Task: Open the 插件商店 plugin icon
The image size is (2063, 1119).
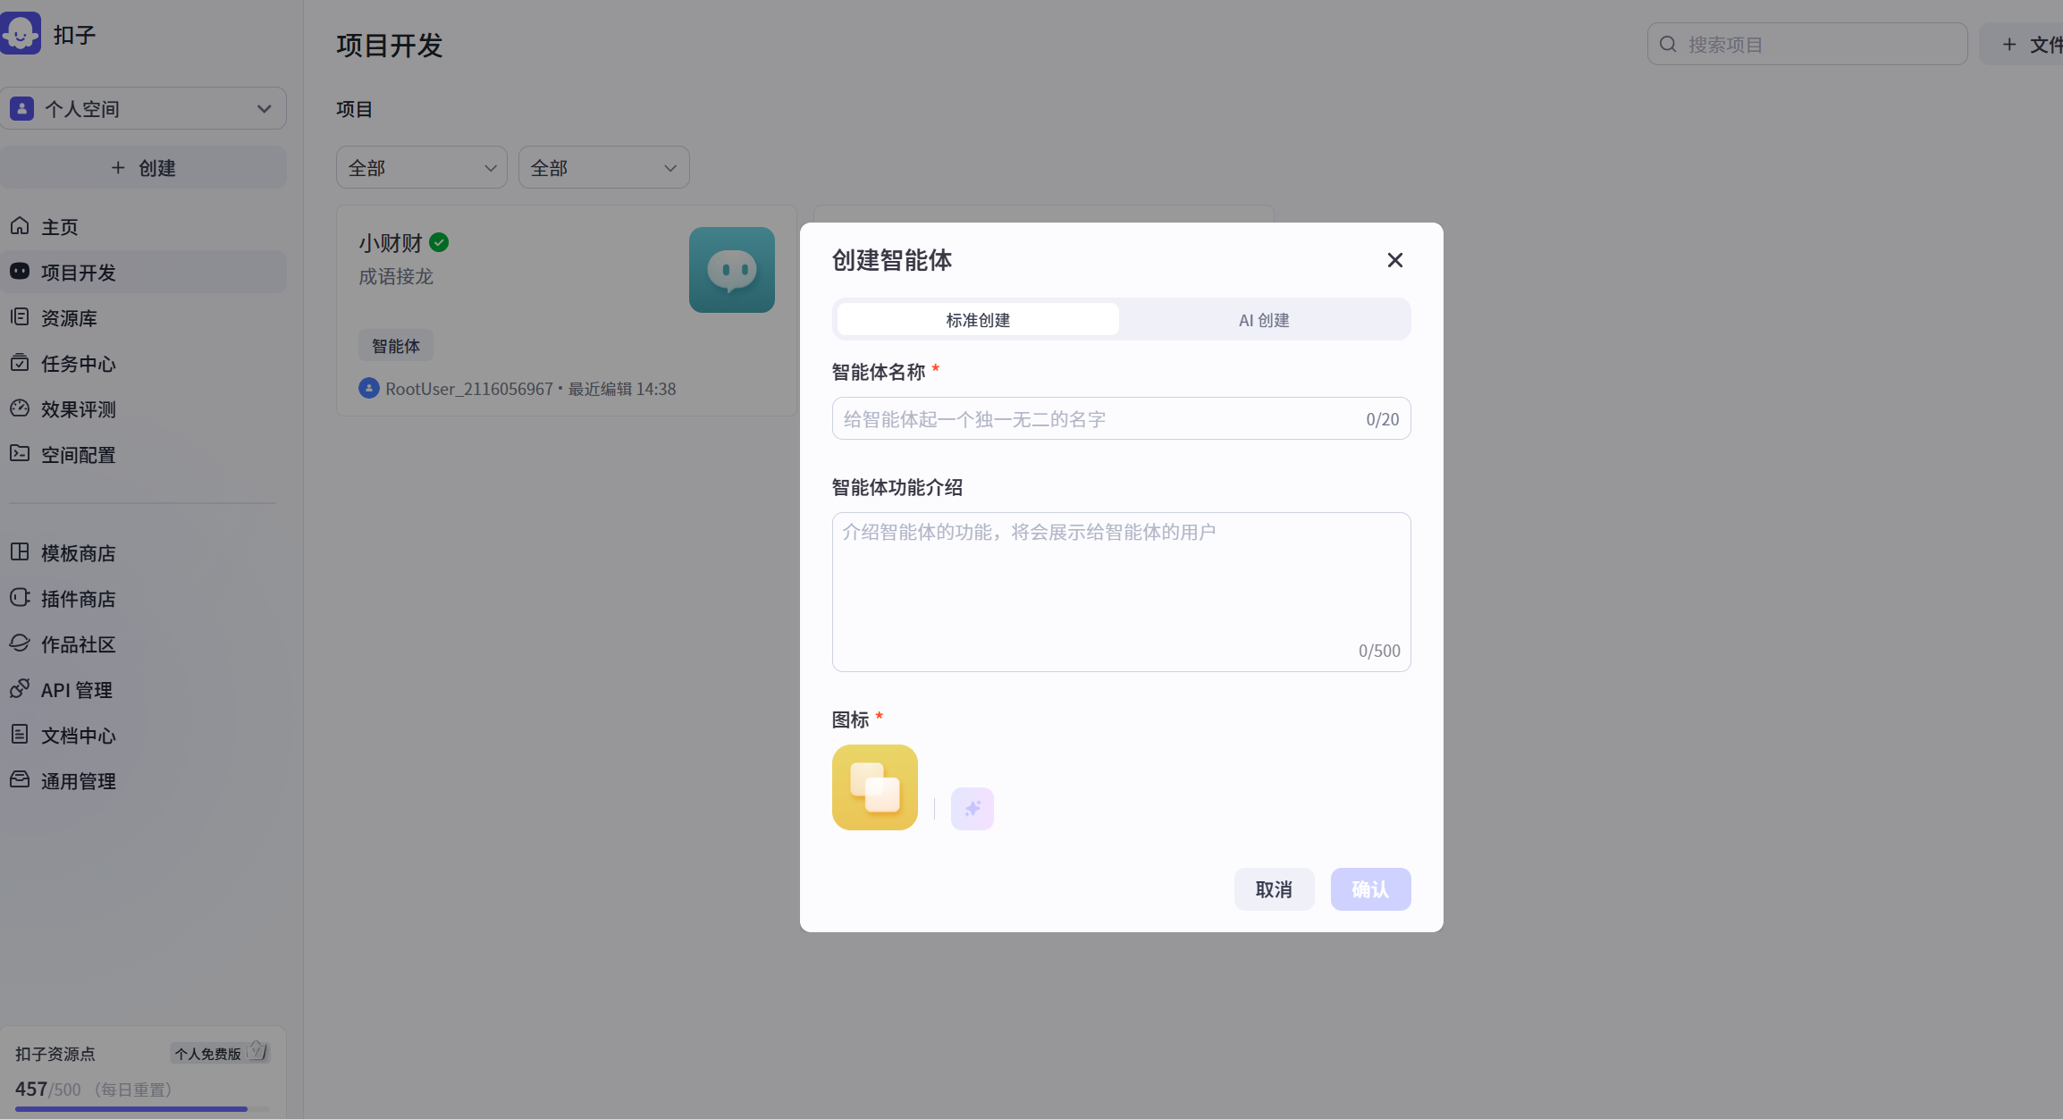Action: (20, 597)
